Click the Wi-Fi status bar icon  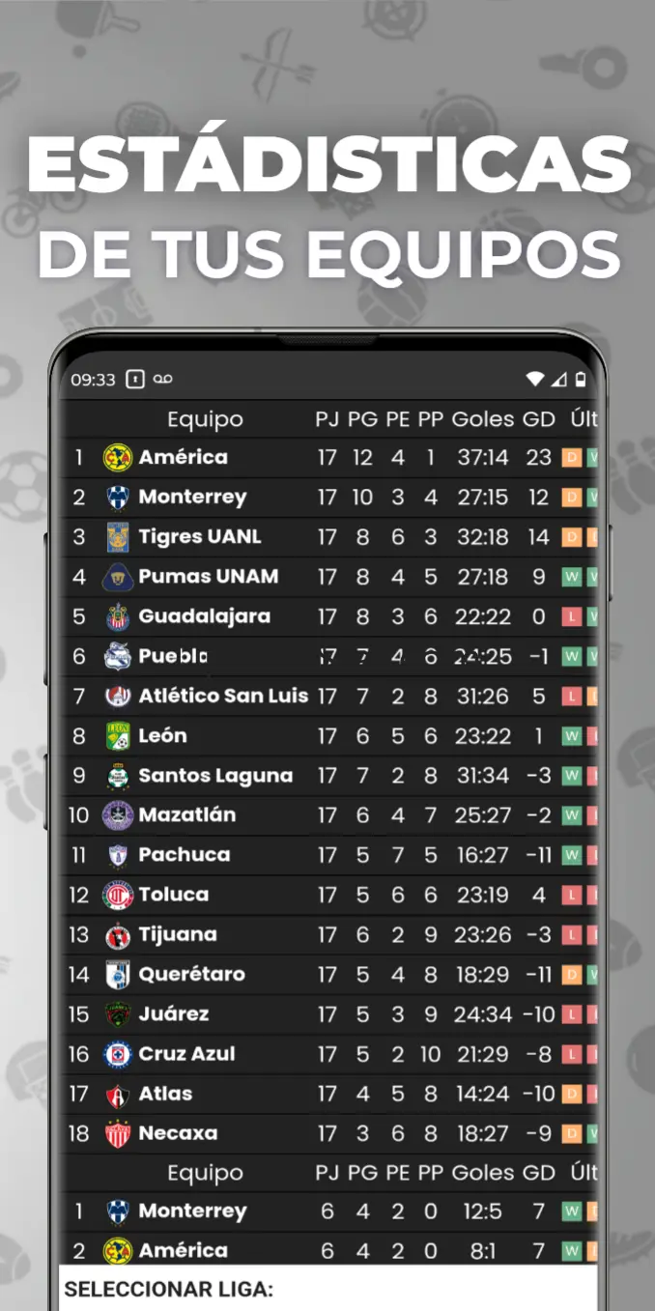[x=534, y=380]
